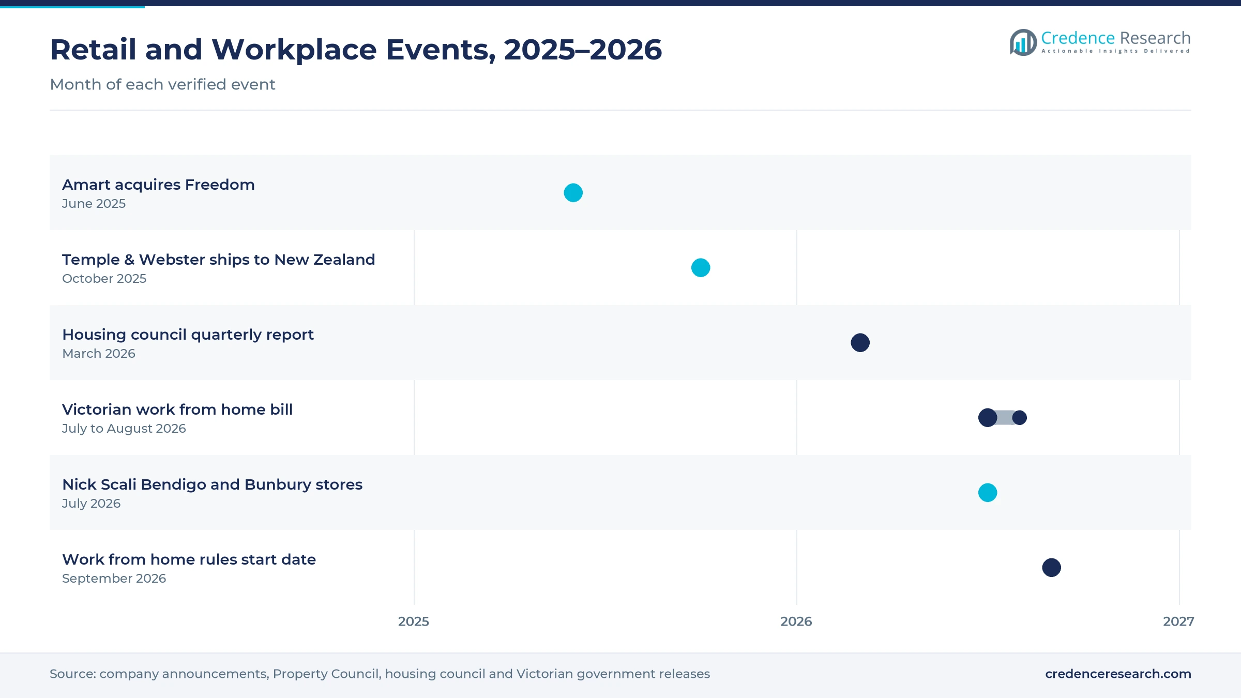Click Nick Scali Bendigo and Bunbury stores label
This screenshot has width=1241, height=698.
212,484
